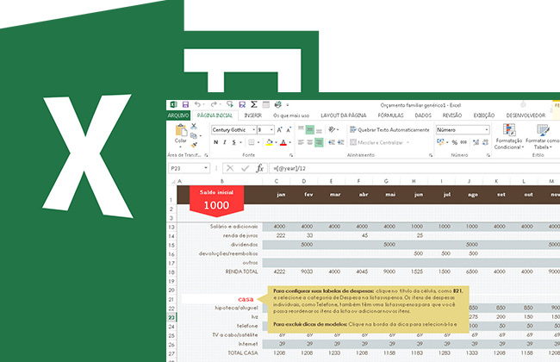Expand the Número format combo box
Image resolution: width=560 pixels, height=362 pixels.
tap(487, 130)
